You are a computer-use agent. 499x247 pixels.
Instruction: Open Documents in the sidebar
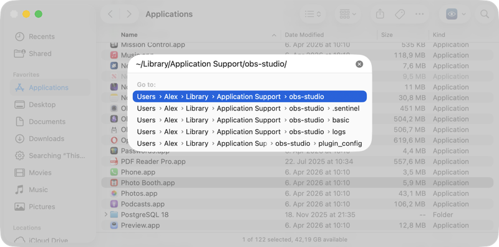(51, 122)
